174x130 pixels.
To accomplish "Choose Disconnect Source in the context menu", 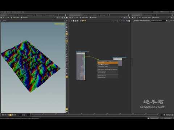I will tap(108, 65).
